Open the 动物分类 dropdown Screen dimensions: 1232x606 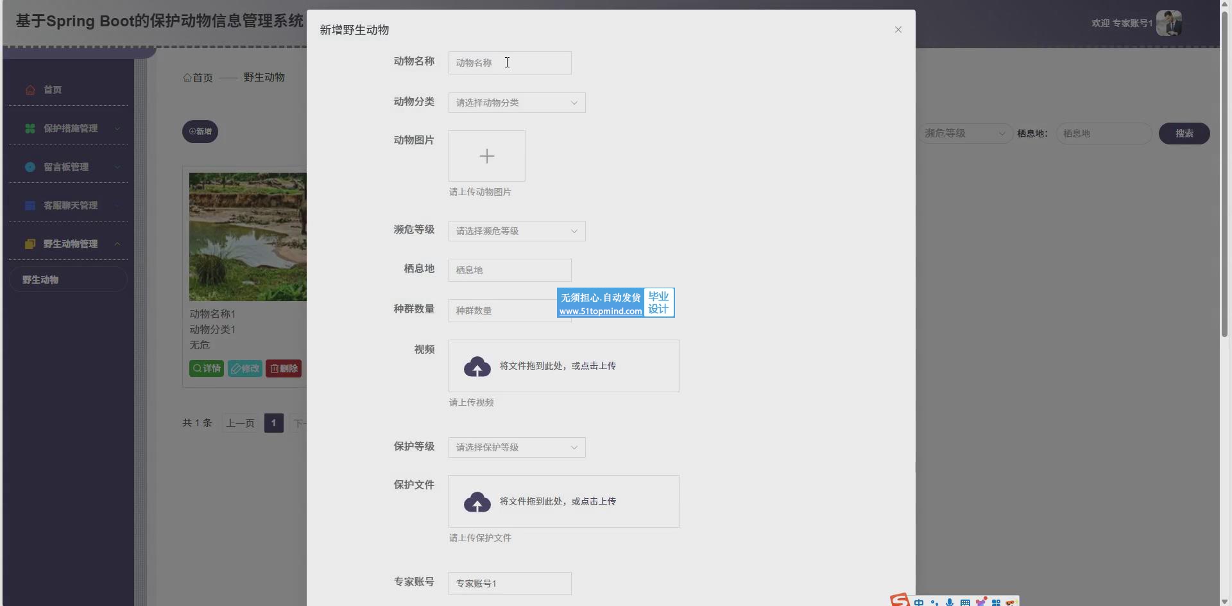517,103
